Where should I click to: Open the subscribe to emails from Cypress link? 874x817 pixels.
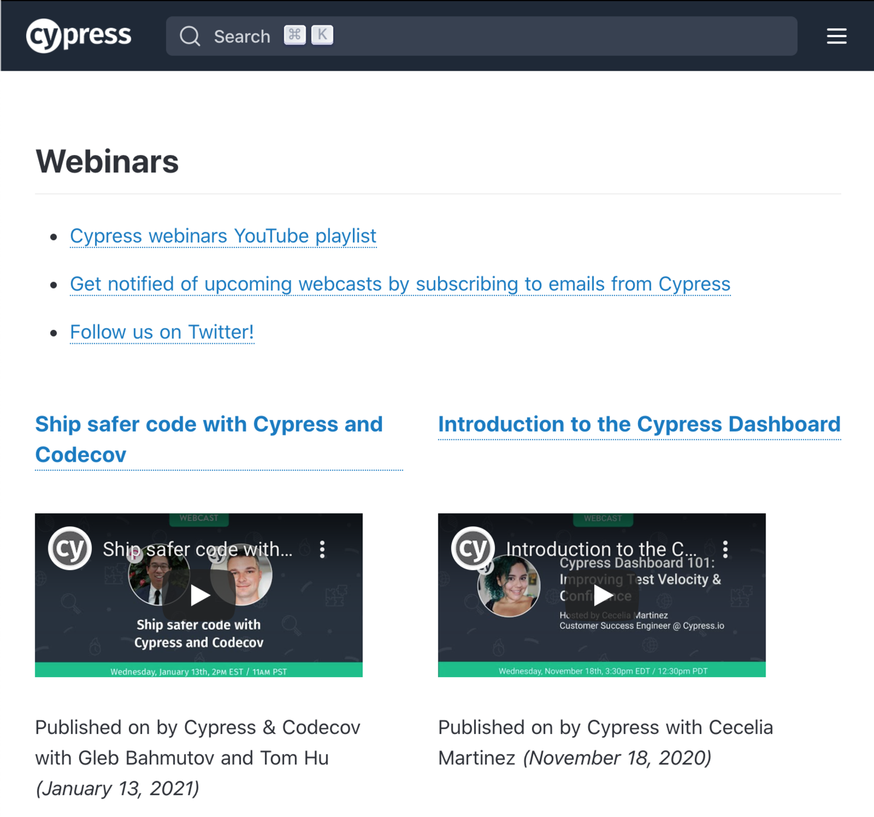pyautogui.click(x=400, y=284)
